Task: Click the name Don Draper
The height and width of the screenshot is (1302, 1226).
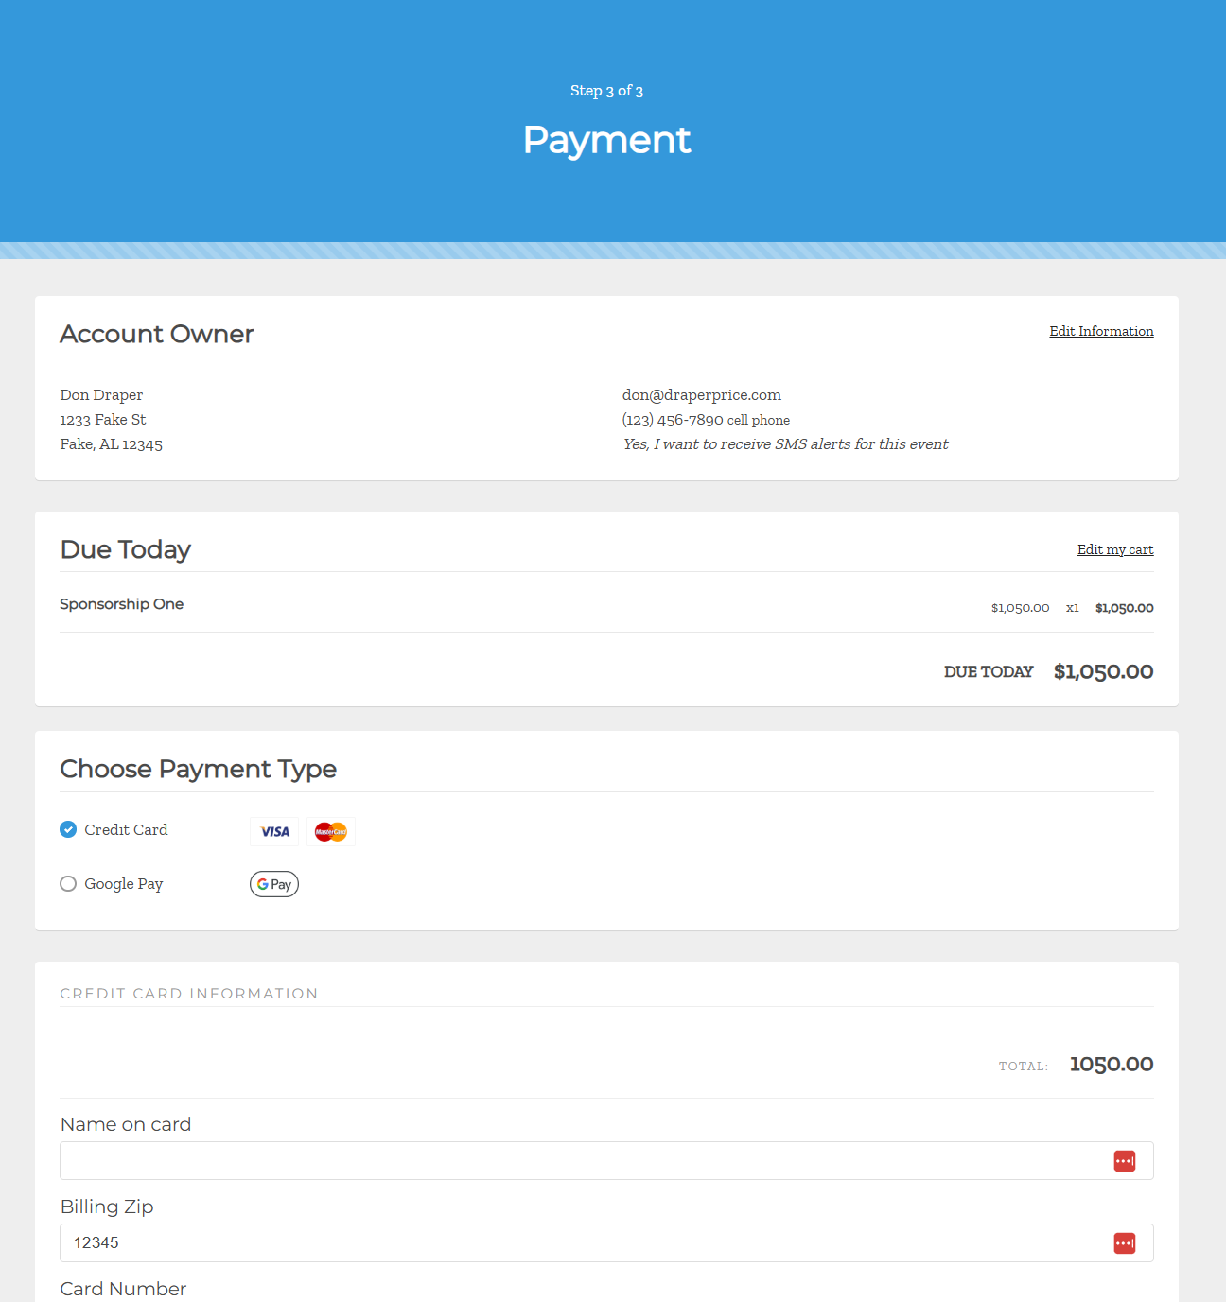Action: coord(101,395)
